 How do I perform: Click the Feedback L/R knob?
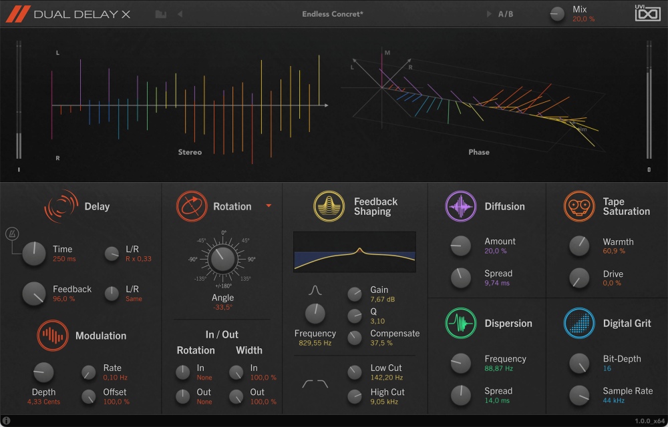pyautogui.click(x=112, y=294)
